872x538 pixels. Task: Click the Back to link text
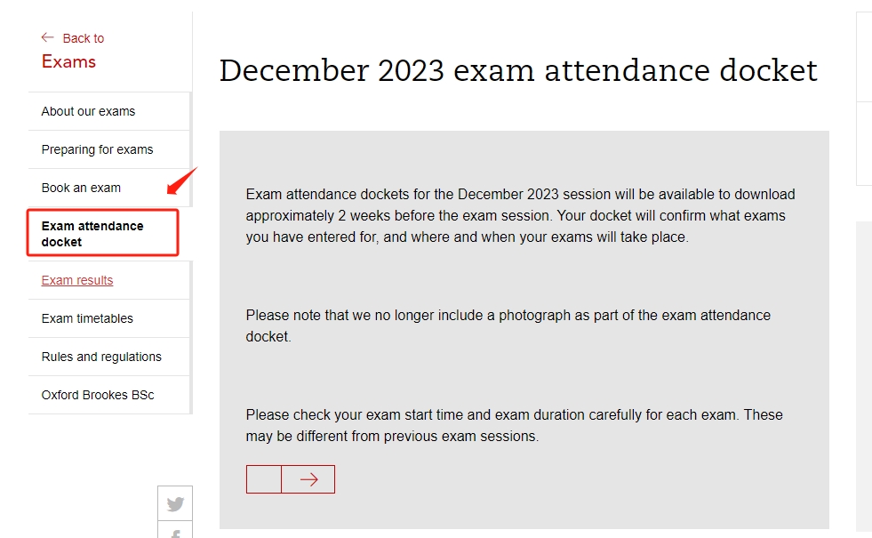tap(84, 38)
